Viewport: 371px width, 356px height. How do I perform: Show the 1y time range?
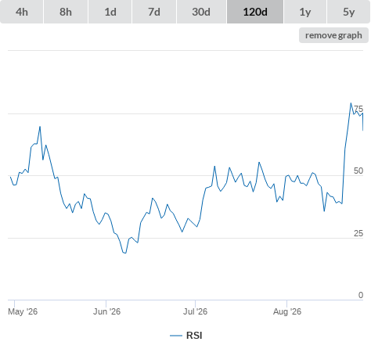pos(305,12)
